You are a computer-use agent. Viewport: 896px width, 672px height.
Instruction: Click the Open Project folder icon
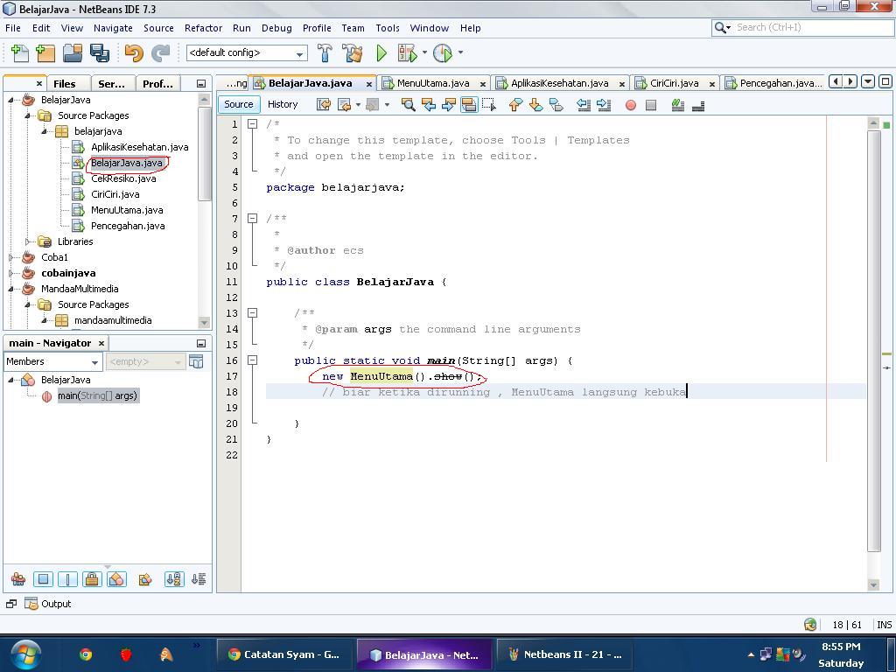[x=72, y=53]
